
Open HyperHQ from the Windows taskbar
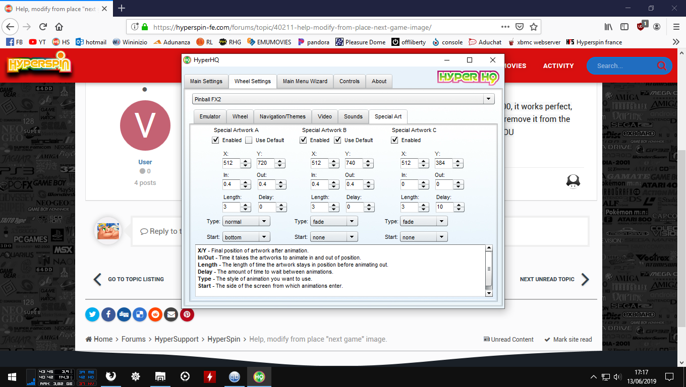pyautogui.click(x=259, y=376)
